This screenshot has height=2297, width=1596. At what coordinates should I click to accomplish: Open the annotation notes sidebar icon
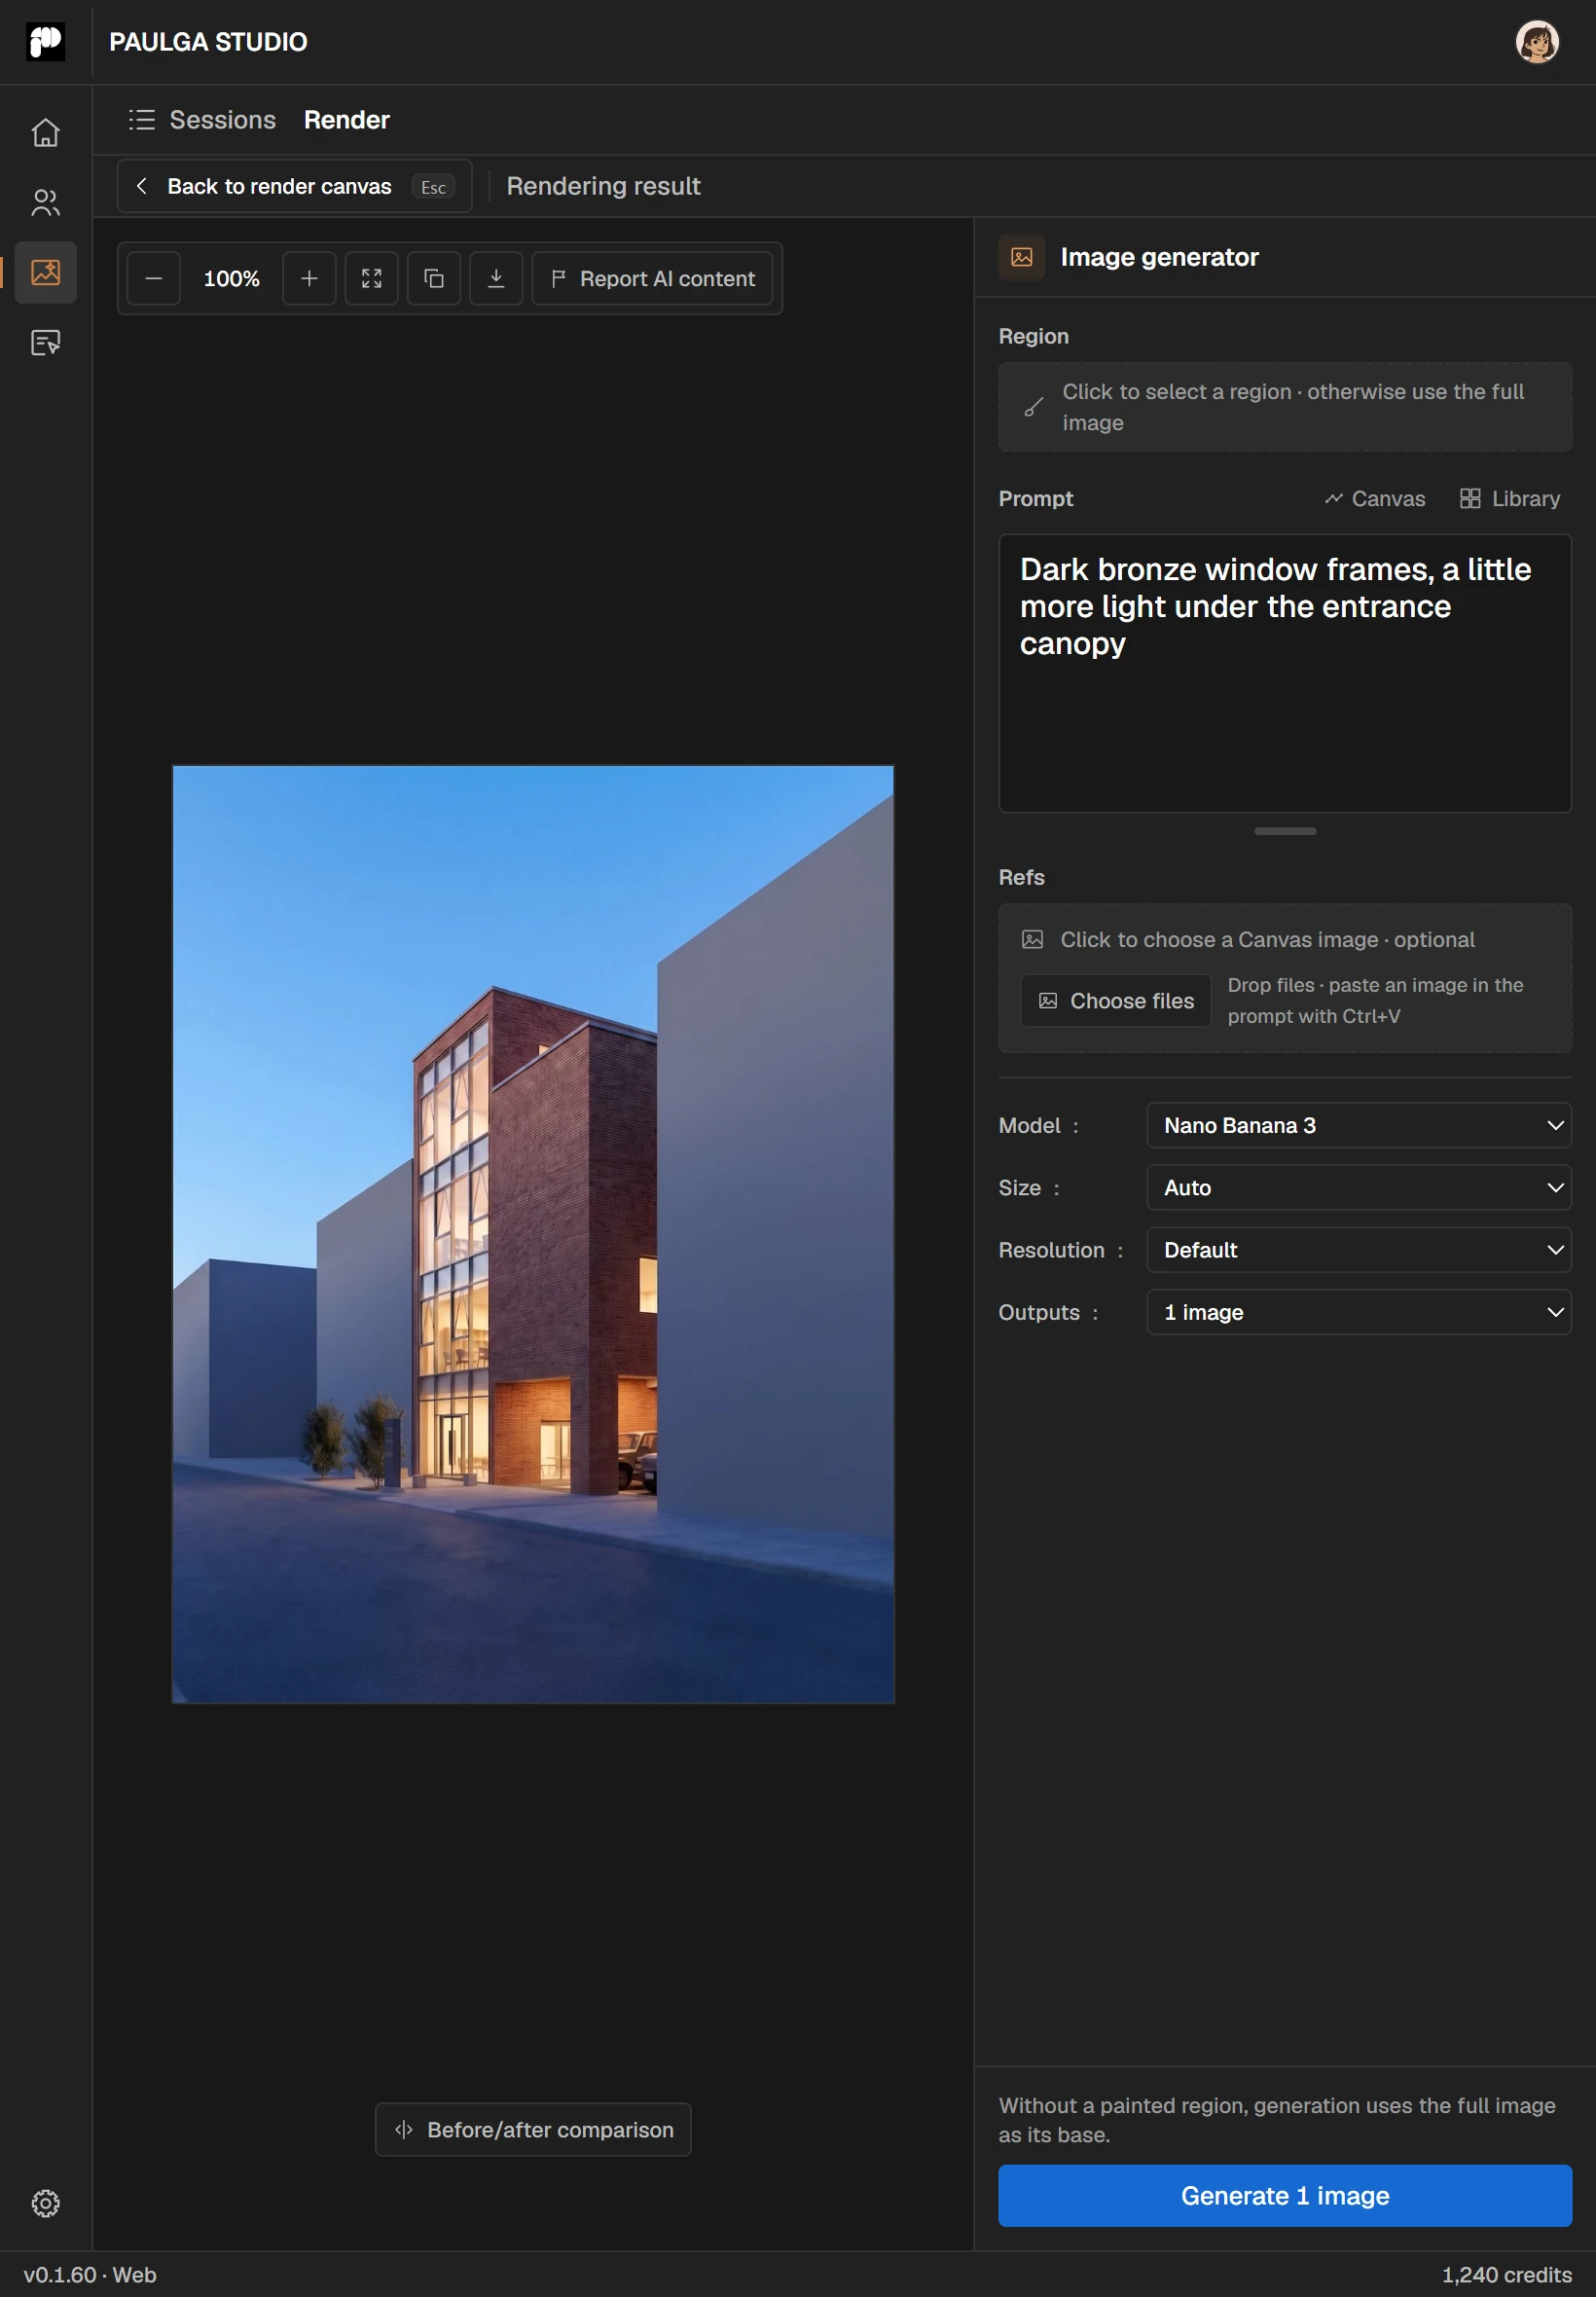point(45,343)
